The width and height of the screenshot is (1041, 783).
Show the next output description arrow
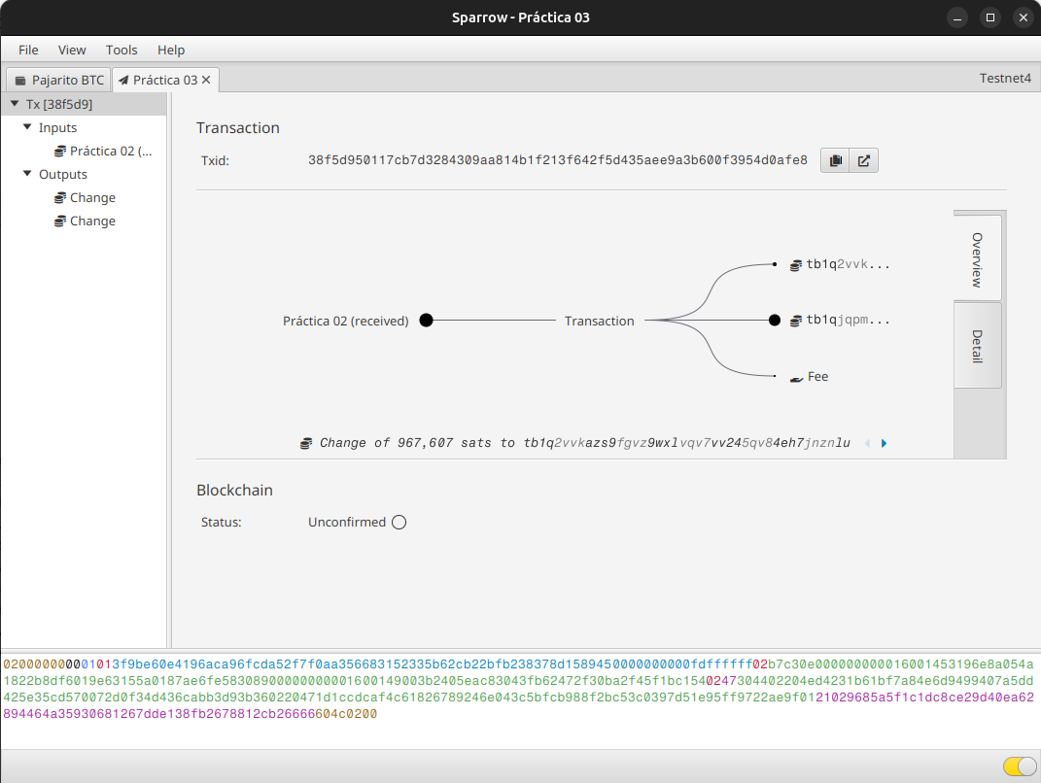coord(884,443)
